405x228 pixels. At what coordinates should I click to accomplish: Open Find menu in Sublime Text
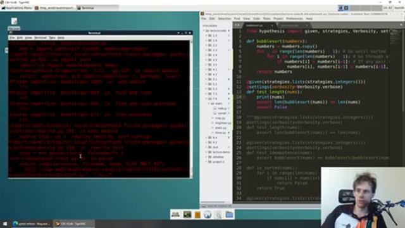coord(237,18)
